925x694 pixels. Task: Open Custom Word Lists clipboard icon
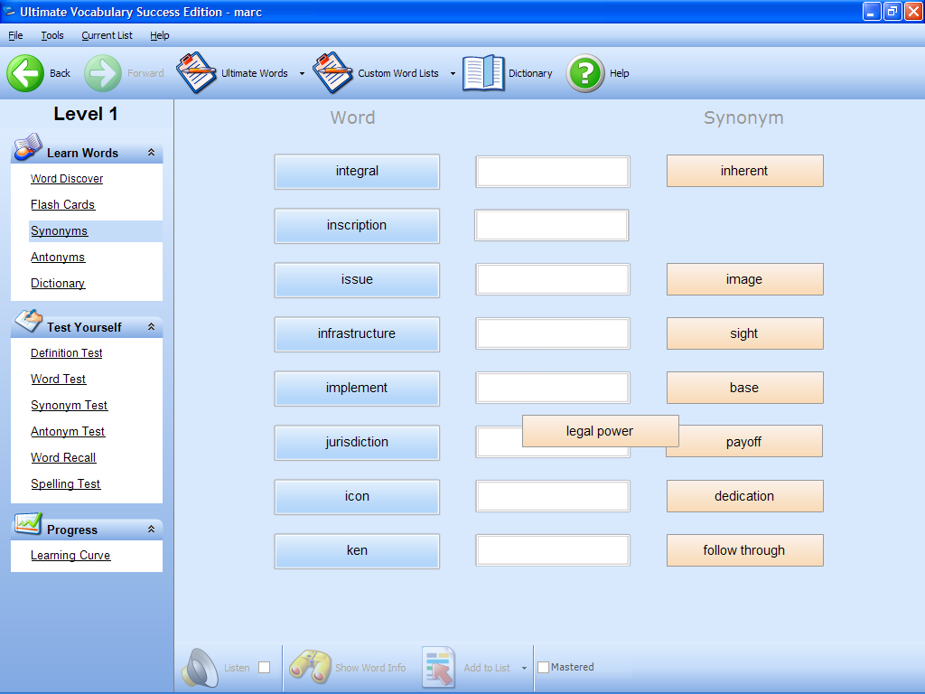(x=332, y=72)
